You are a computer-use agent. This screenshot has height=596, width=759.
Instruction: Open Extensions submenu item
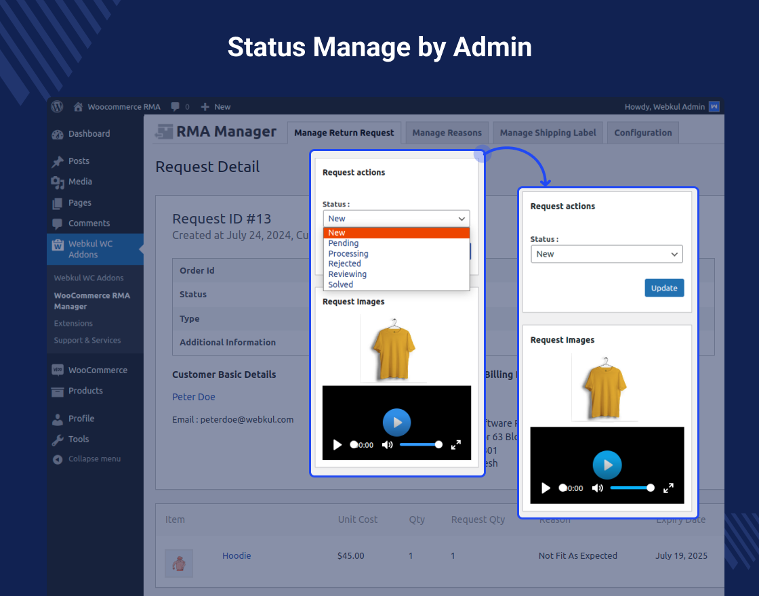tap(73, 323)
